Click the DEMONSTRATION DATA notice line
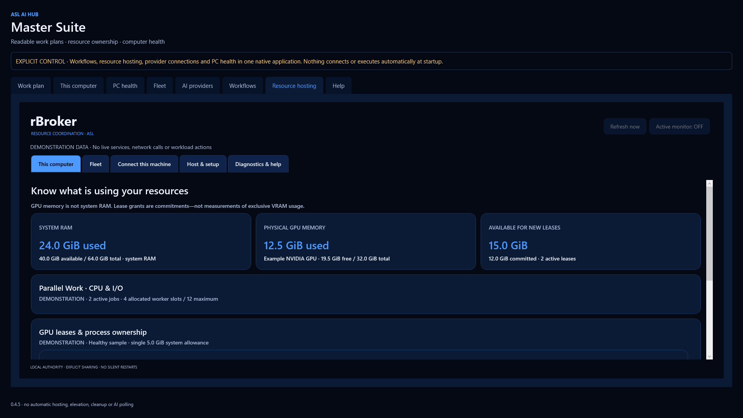 (x=121, y=147)
